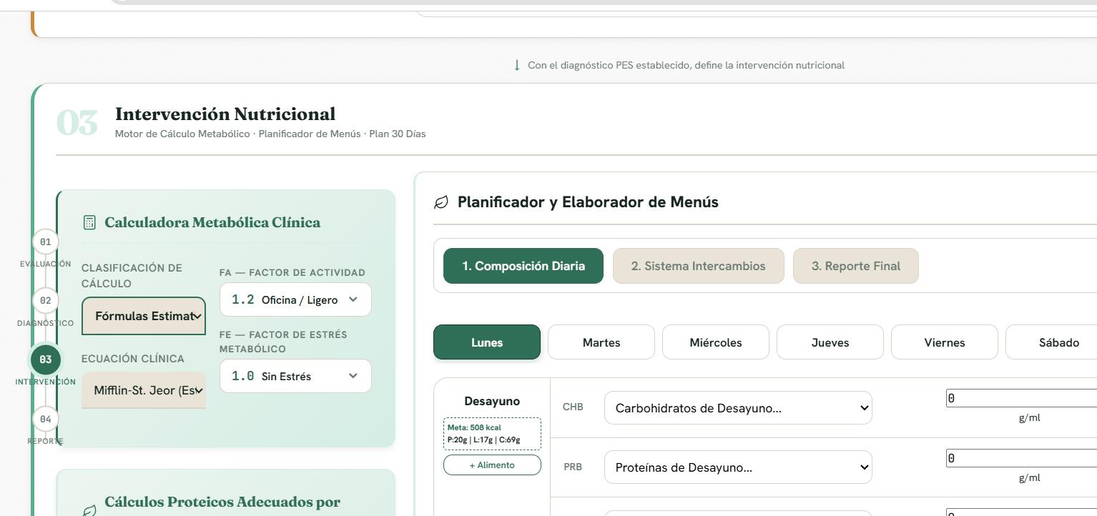Switch to 2. Sistema Intercambios tab
The height and width of the screenshot is (516, 1097).
click(698, 266)
